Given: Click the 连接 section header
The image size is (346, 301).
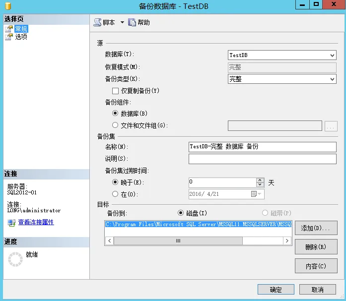Looking at the screenshot, I should pos(46,174).
